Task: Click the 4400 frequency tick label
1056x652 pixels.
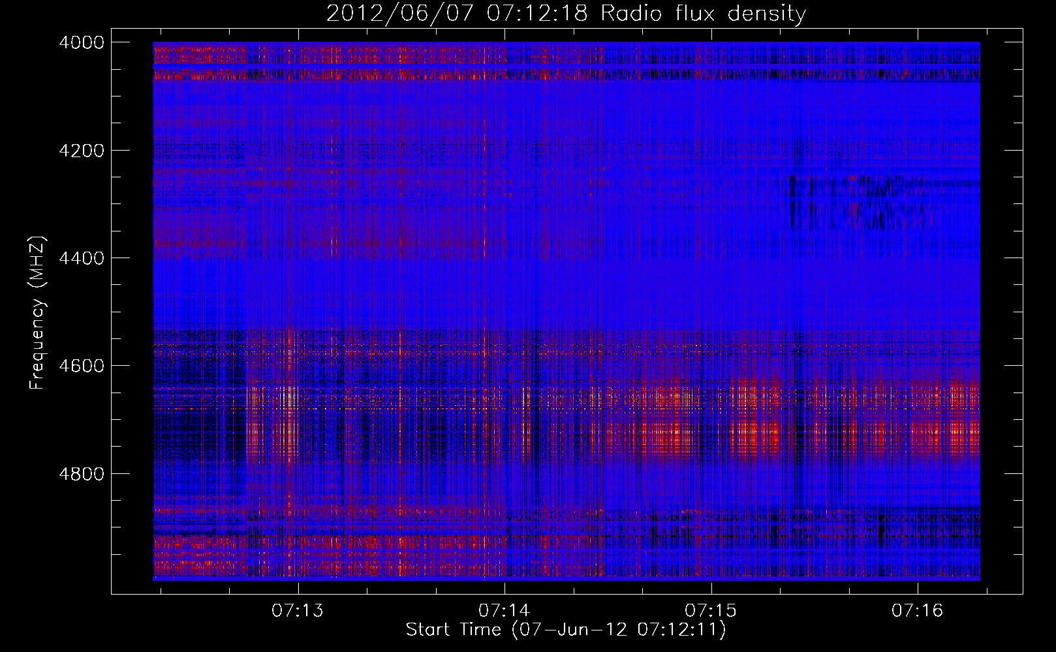Action: point(82,258)
